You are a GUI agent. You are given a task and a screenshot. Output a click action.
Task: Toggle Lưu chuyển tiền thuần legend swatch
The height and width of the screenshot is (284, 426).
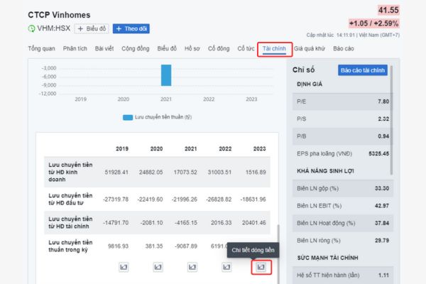[128, 117]
